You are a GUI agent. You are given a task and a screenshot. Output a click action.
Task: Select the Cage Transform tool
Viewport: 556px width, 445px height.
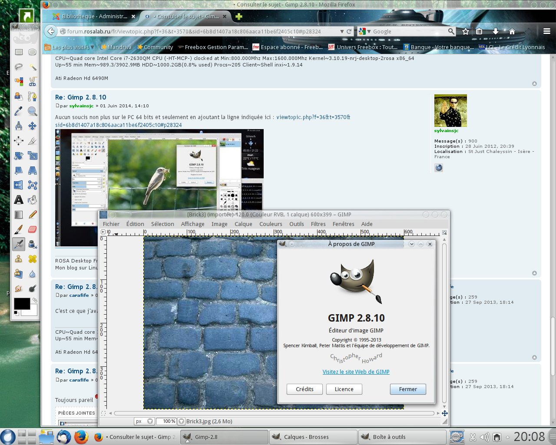(x=33, y=185)
